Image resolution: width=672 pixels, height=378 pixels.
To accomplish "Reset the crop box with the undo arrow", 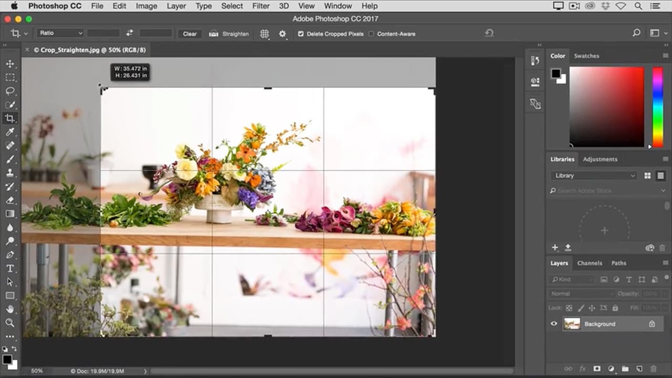I will (x=489, y=33).
